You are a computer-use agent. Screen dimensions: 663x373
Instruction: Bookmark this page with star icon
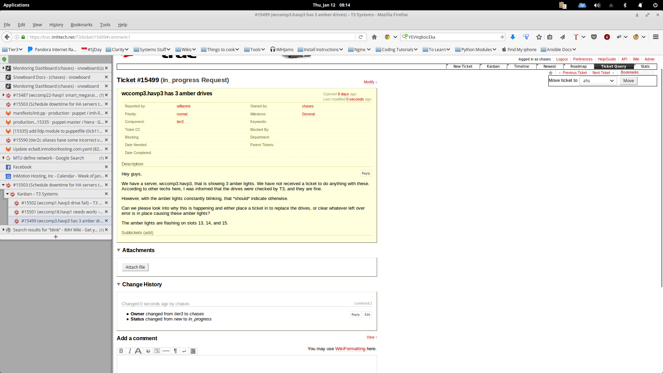point(539,37)
